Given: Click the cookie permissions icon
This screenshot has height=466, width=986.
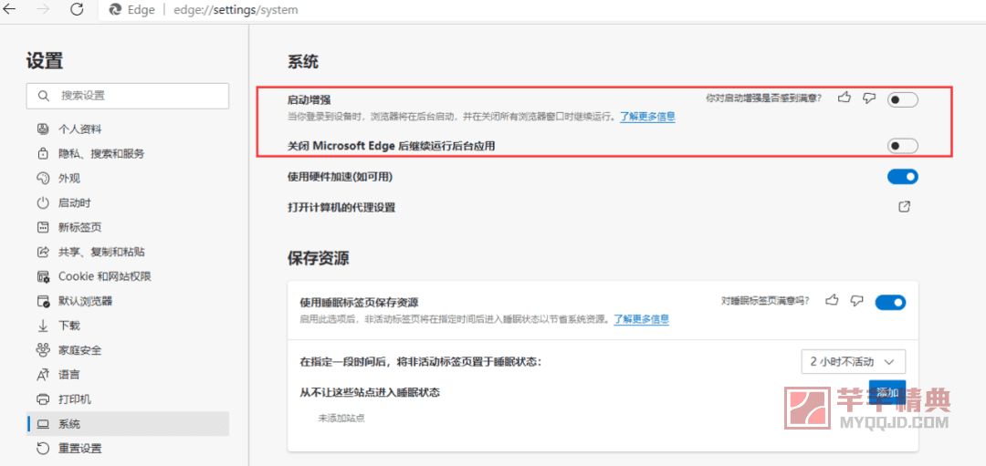Looking at the screenshot, I should [44, 276].
